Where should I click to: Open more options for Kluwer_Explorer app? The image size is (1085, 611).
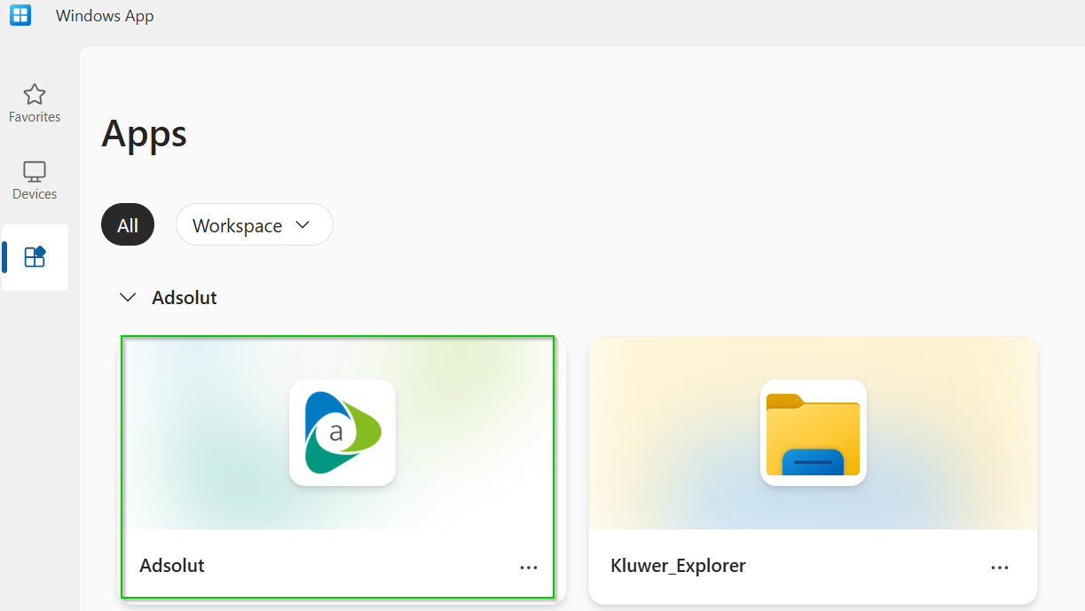tap(1000, 568)
